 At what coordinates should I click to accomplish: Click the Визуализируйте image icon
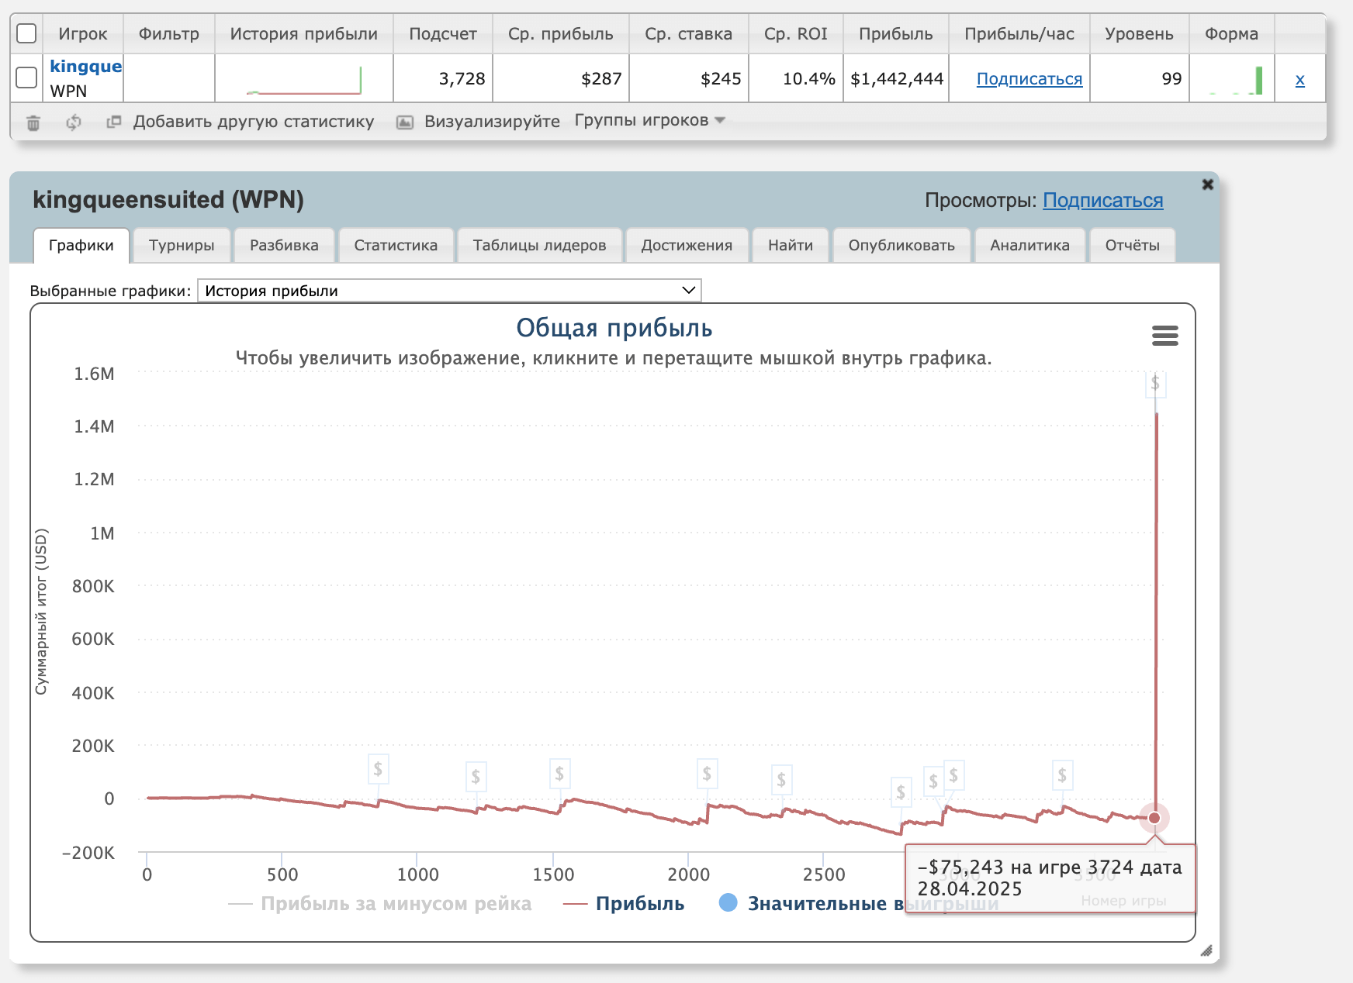tap(405, 122)
